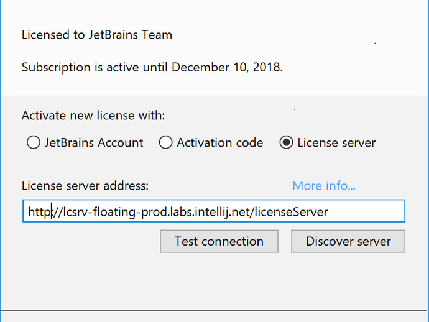
Task: Click the Test connection button
Action: pos(219,241)
